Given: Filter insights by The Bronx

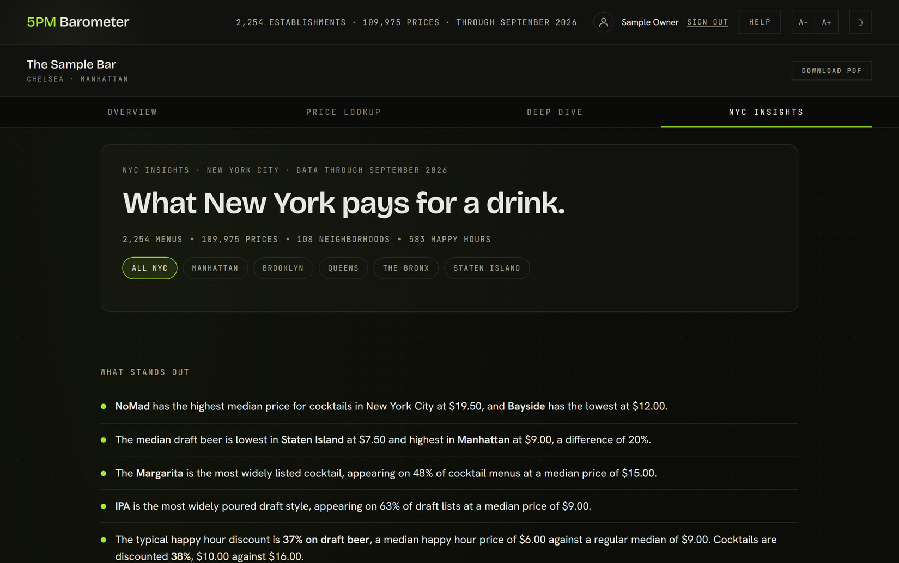Looking at the screenshot, I should click(x=406, y=268).
